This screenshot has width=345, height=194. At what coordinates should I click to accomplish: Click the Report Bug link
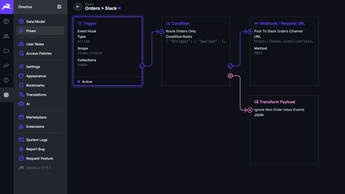click(40, 149)
